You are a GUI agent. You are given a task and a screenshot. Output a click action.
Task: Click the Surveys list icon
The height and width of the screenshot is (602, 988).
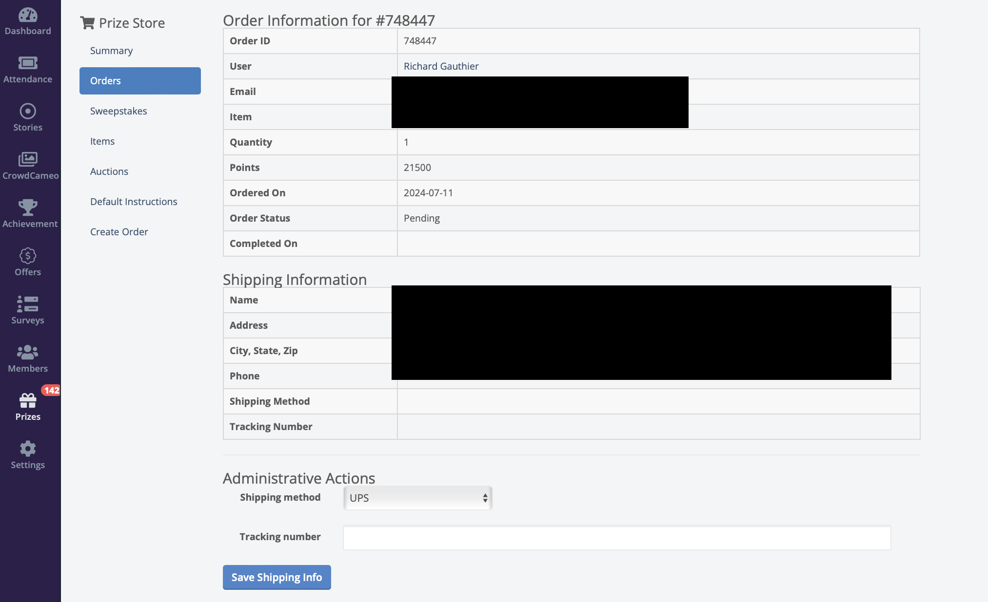tap(28, 304)
